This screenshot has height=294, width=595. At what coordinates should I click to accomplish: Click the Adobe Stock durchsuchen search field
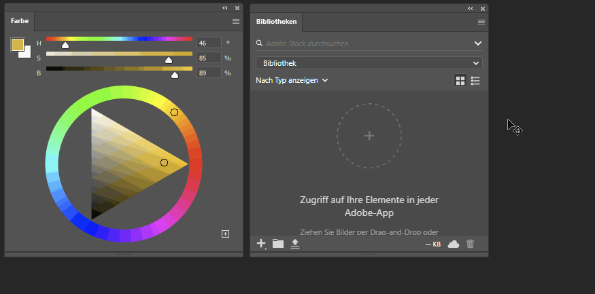[x=360, y=43]
